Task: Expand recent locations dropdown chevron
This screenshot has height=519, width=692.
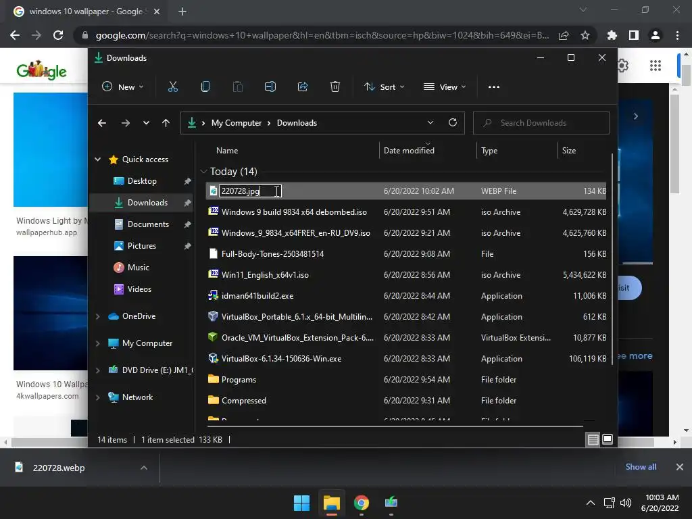Action: 146,123
